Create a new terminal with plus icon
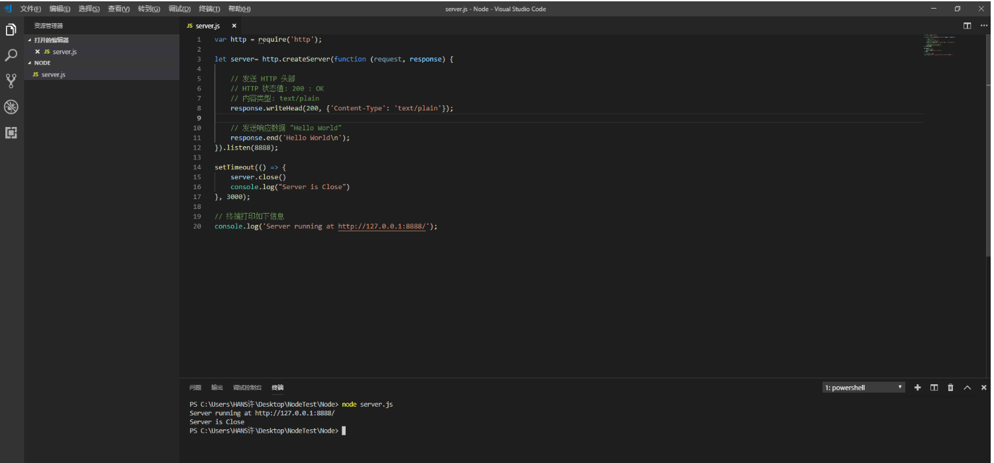The image size is (994, 463). pyautogui.click(x=918, y=388)
